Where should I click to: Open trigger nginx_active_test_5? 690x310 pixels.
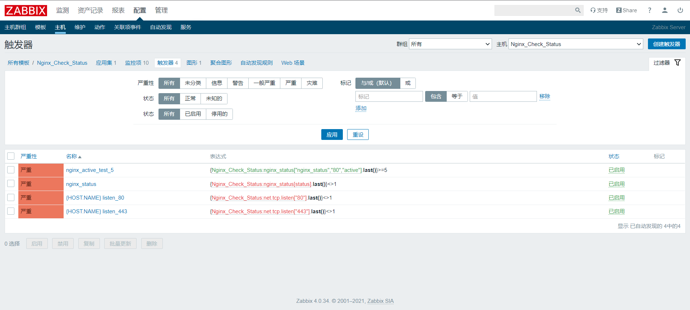click(x=90, y=170)
